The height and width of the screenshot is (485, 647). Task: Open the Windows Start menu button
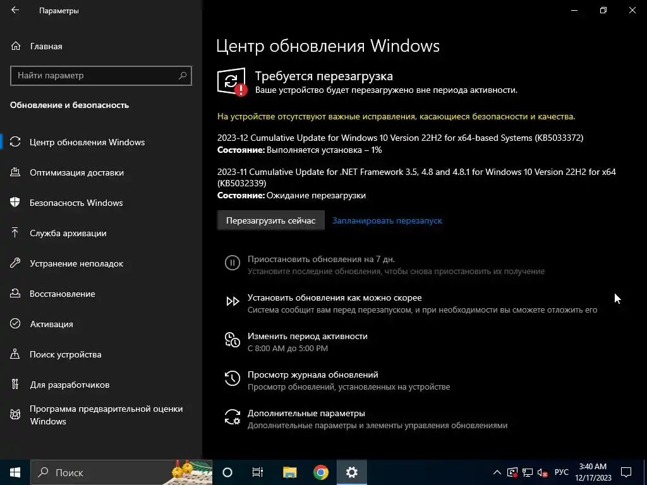click(x=15, y=472)
